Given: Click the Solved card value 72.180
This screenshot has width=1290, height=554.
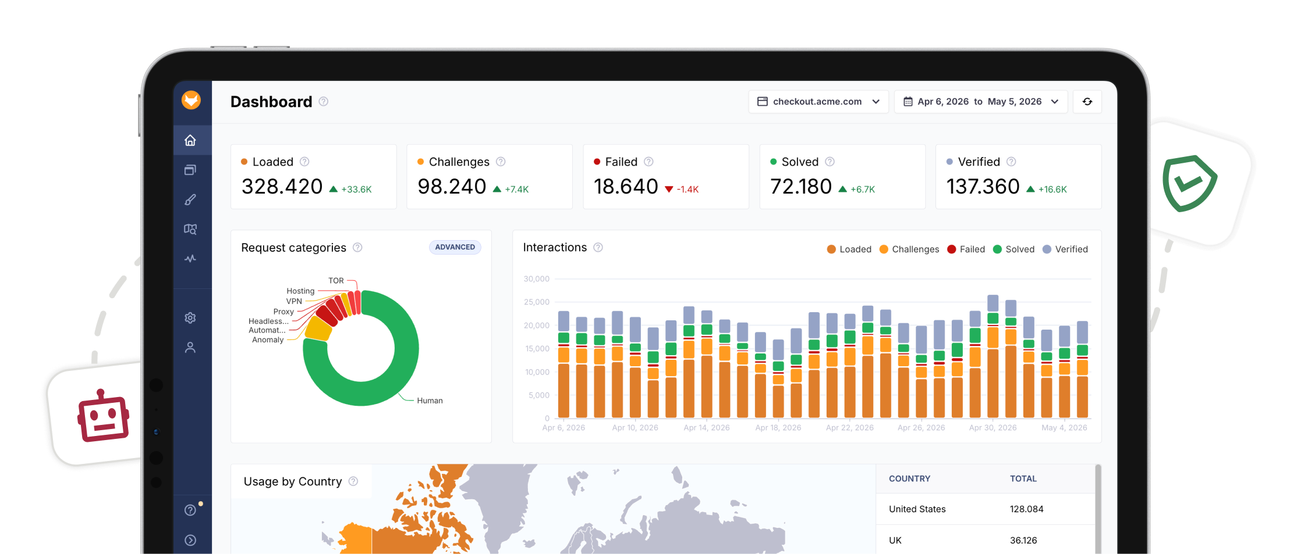Looking at the screenshot, I should pos(801,187).
